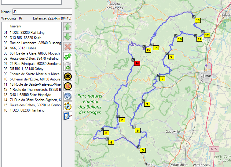Viewport: 231px width, 167px height.
Task: Click the stopwatch icon
Action: (68, 106)
